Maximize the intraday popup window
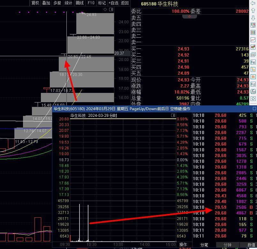The image size is (257, 249). [254, 109]
